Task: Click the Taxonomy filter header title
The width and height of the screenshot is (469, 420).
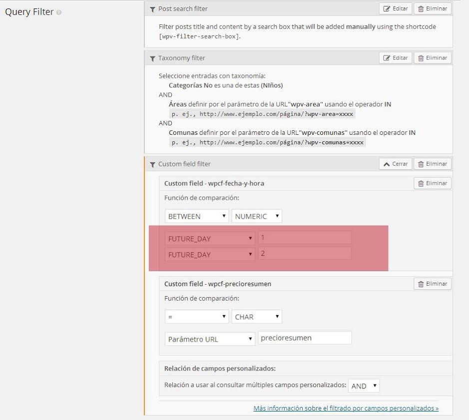Action: [x=182, y=58]
